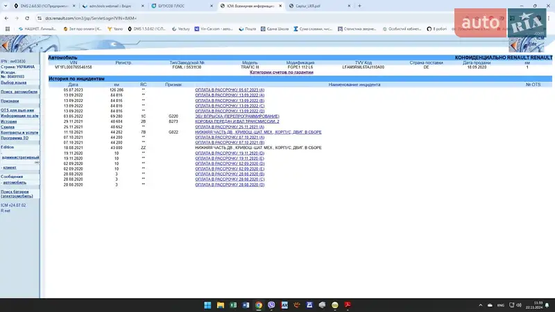This screenshot has width=555, height=312.
Task: Select клиент edition link
Action: 10,167
